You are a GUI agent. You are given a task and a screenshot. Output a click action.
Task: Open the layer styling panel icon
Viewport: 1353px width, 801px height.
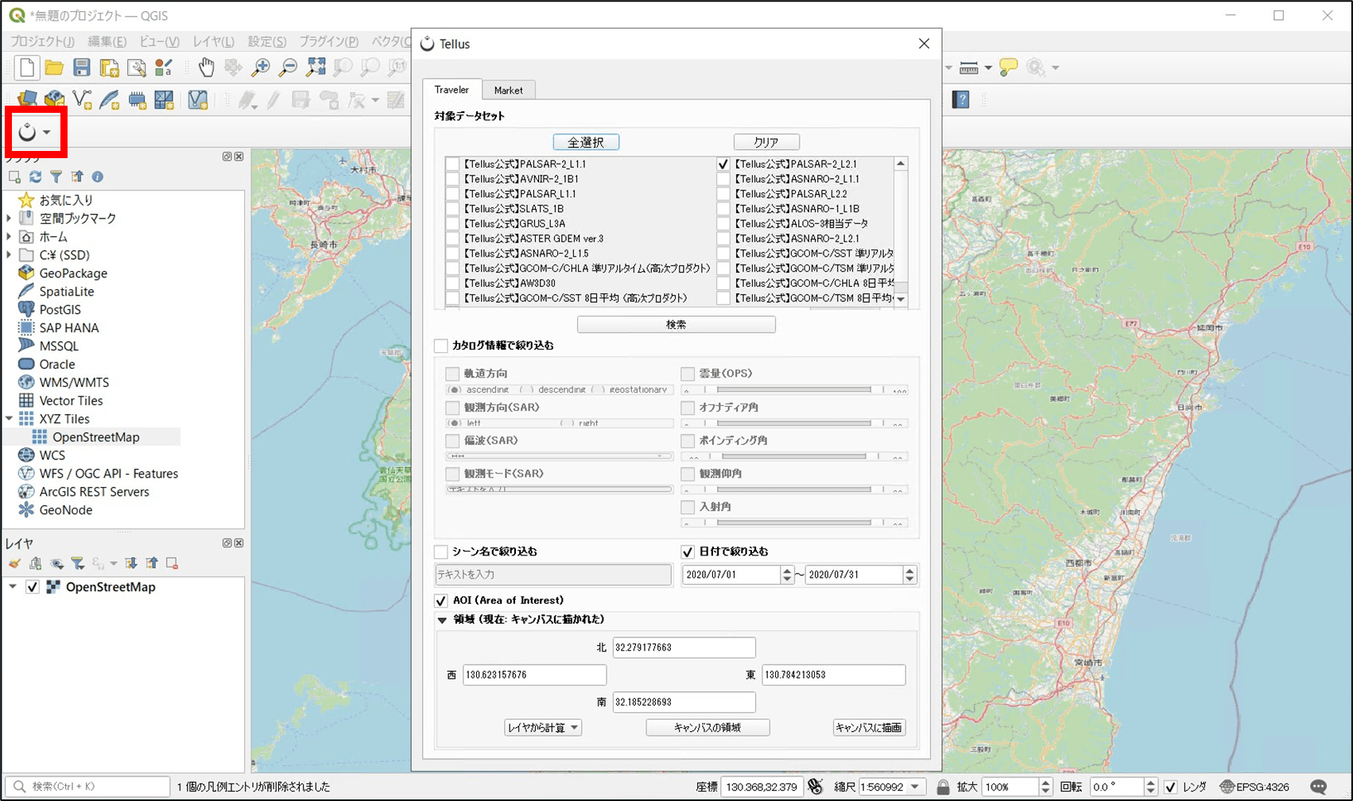[x=14, y=563]
